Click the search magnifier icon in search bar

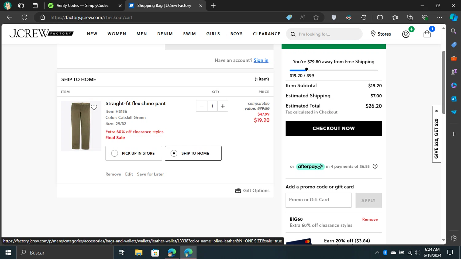pos(293,34)
